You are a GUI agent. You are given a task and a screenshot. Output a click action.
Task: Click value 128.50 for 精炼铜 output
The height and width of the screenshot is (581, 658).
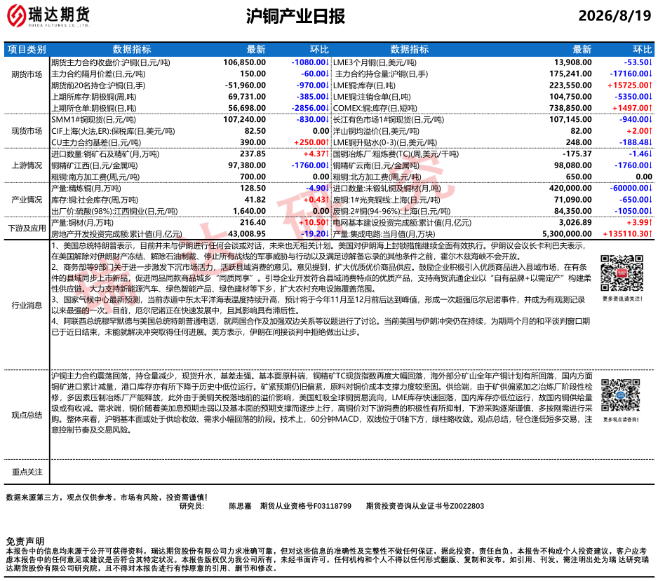253,189
